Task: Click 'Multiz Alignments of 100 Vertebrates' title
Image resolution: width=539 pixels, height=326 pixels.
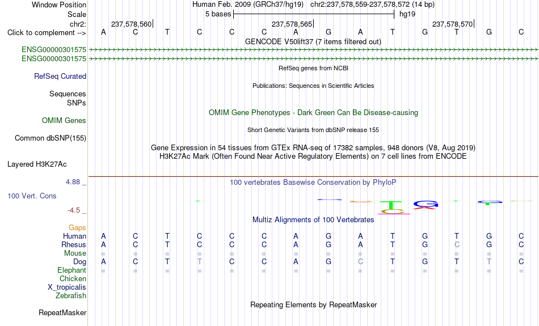Action: pos(313,220)
